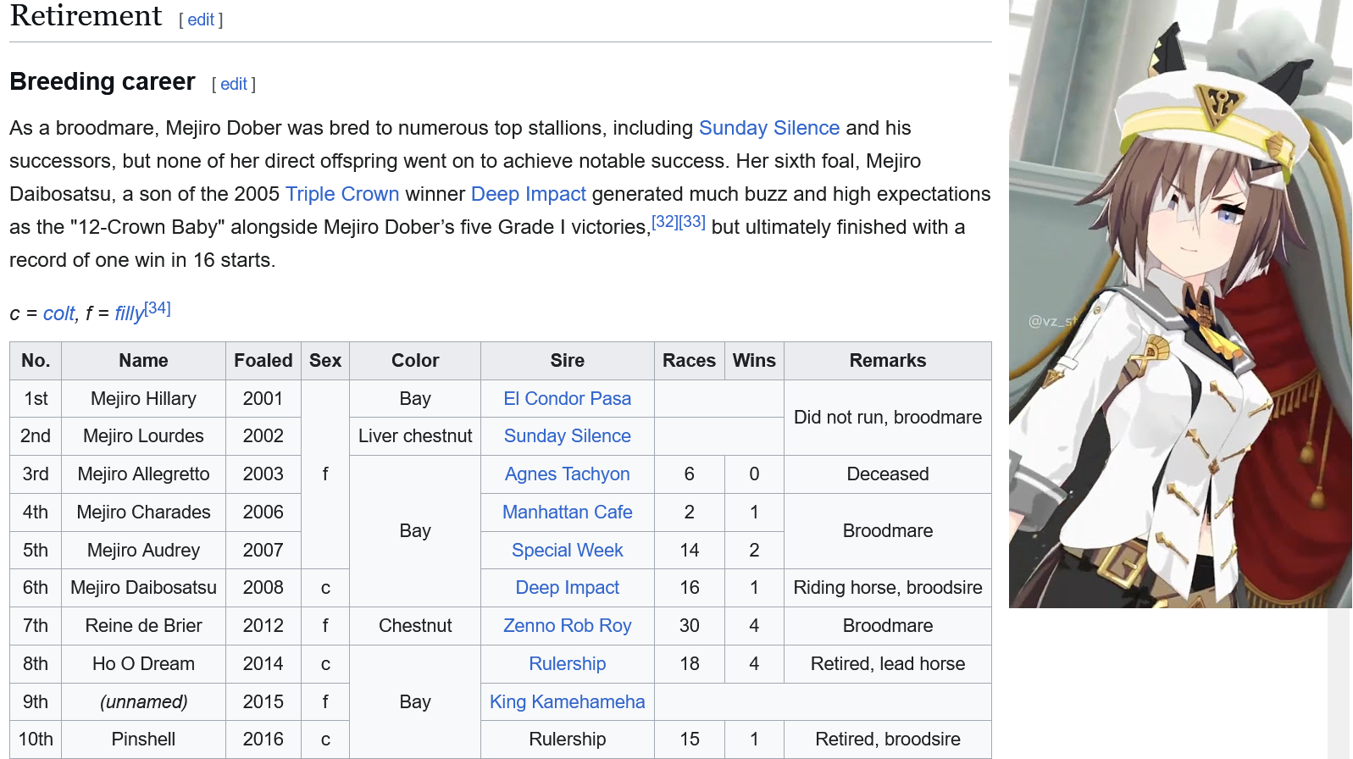Select the Mejiro Hillary name cell
The height and width of the screenshot is (759, 1353).
pyautogui.click(x=144, y=399)
